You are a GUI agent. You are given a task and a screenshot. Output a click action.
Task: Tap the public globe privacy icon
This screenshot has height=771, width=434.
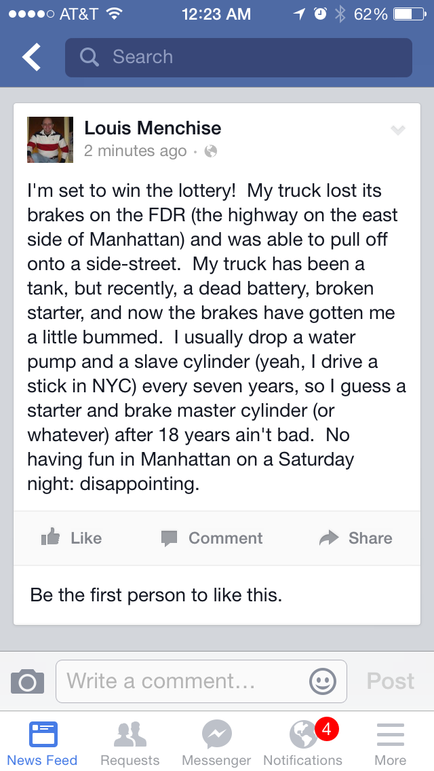[211, 151]
